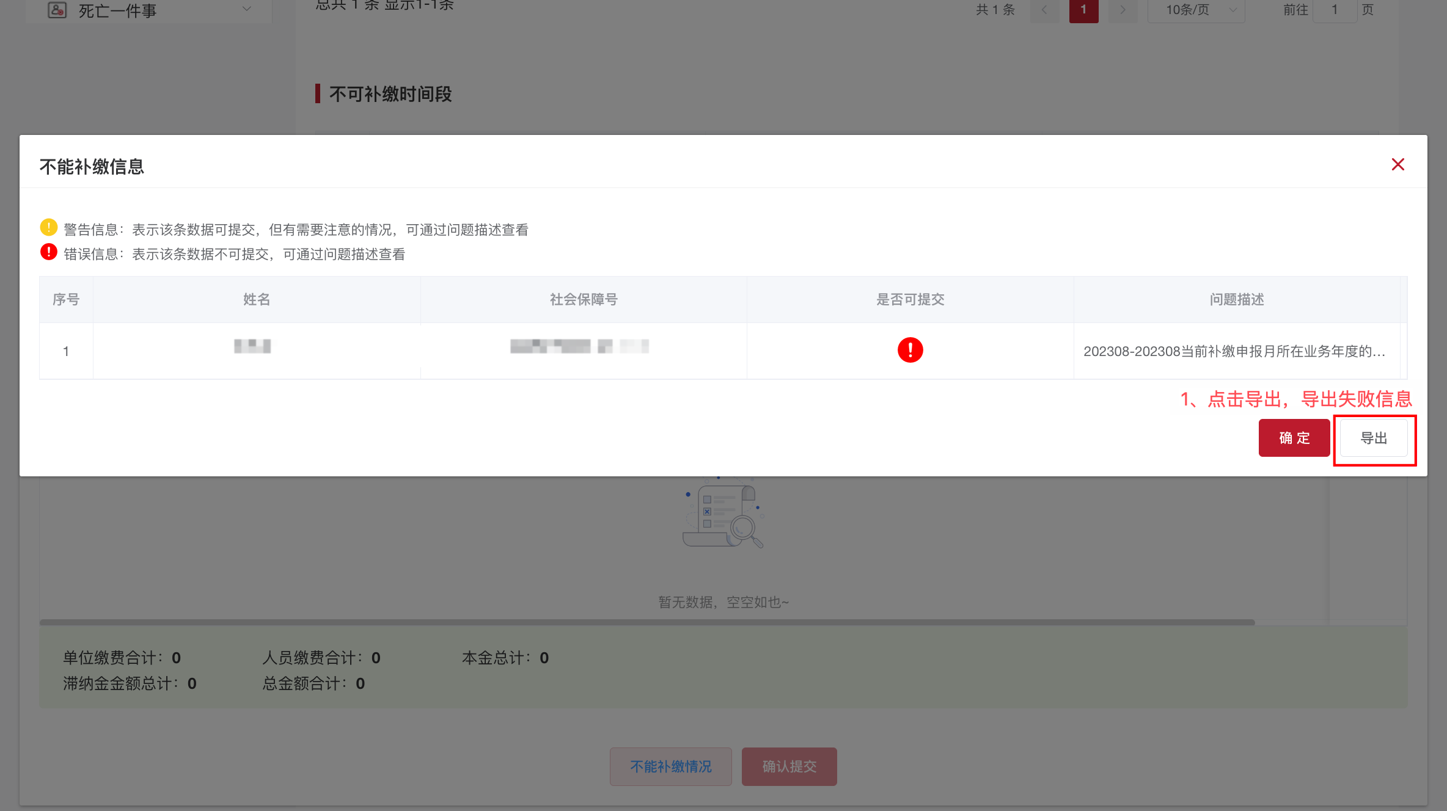Screen dimensions: 1447x811
Task: Click the red X to close 不能补缴信息 dialog
Action: [1398, 164]
